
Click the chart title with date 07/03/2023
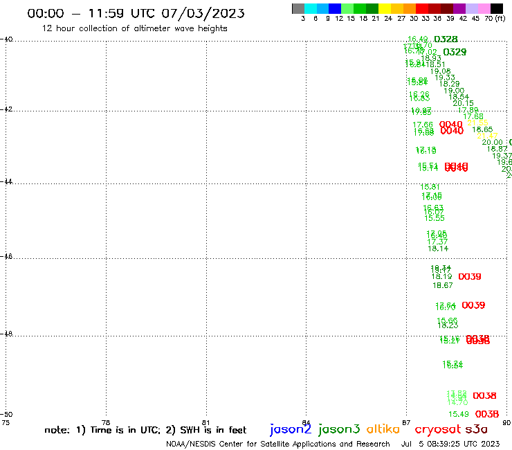(x=136, y=13)
